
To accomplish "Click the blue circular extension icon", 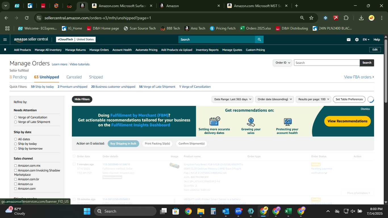I will [326, 18].
